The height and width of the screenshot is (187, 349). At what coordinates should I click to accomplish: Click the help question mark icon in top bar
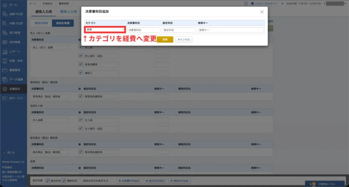246,3
